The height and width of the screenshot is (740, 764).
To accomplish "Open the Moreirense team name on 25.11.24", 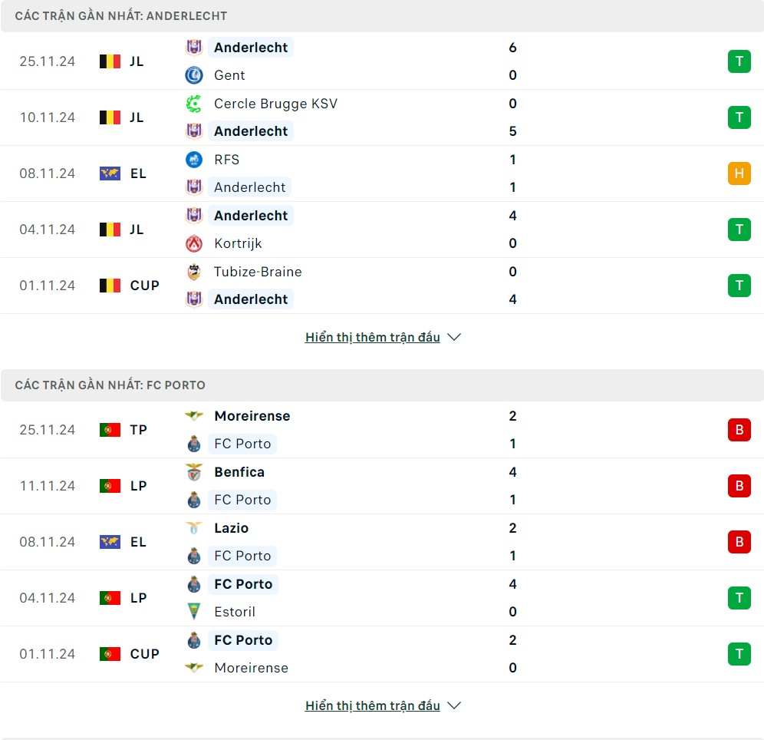I will tap(252, 416).
